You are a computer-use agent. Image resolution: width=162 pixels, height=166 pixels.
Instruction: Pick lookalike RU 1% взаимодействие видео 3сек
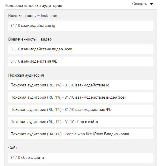pos(81,97)
